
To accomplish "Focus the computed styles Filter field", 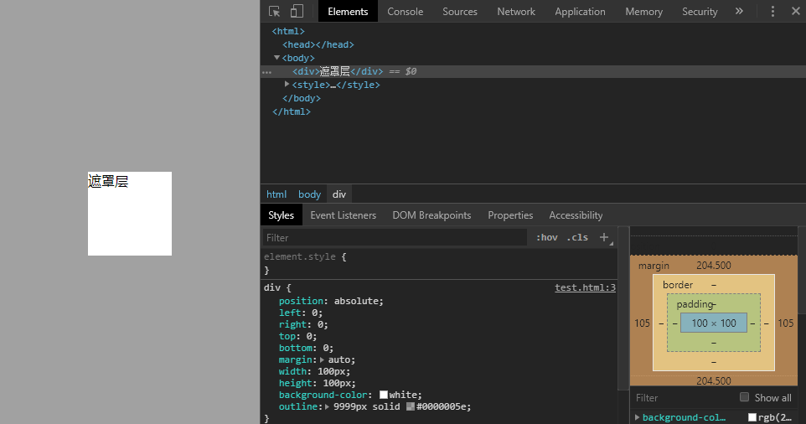I will tap(682, 398).
